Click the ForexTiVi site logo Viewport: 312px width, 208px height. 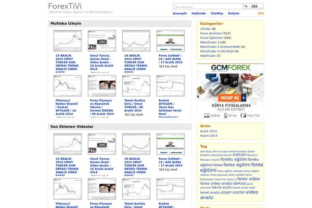tap(65, 6)
